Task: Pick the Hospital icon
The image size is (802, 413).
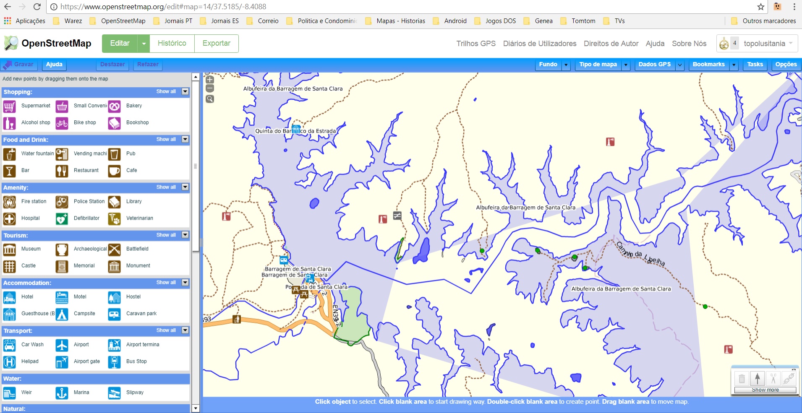Action: coord(10,219)
